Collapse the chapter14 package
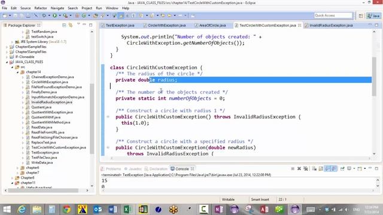The height and width of the screenshot is (215, 383). [x=17, y=72]
